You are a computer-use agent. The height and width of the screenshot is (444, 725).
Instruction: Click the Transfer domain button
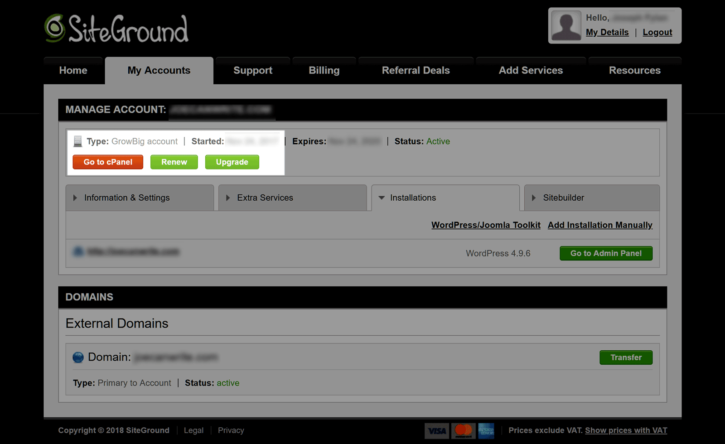pyautogui.click(x=626, y=357)
